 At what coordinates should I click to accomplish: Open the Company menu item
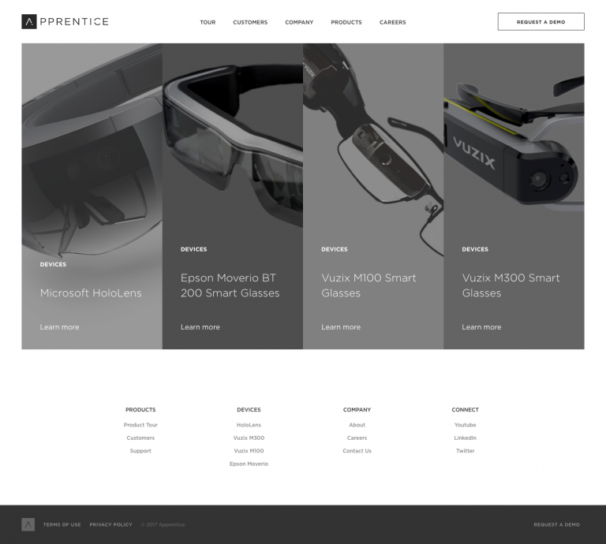point(299,22)
